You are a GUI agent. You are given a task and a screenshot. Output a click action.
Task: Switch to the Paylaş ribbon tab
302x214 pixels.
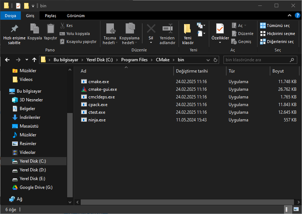(50, 16)
